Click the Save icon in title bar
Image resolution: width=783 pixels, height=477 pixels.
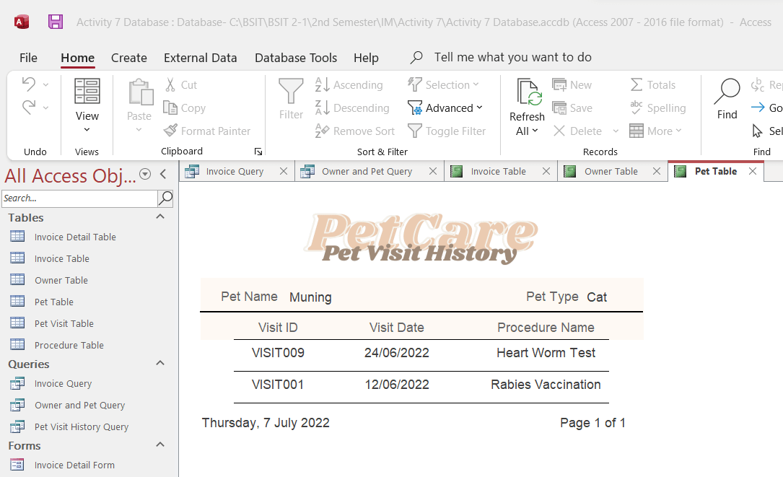click(x=56, y=22)
